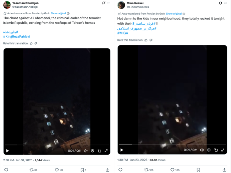This screenshot has height=173, width=231.
Task: Open more options menu on Yasaman Khodajoo's tweet
Action: click(108, 3)
